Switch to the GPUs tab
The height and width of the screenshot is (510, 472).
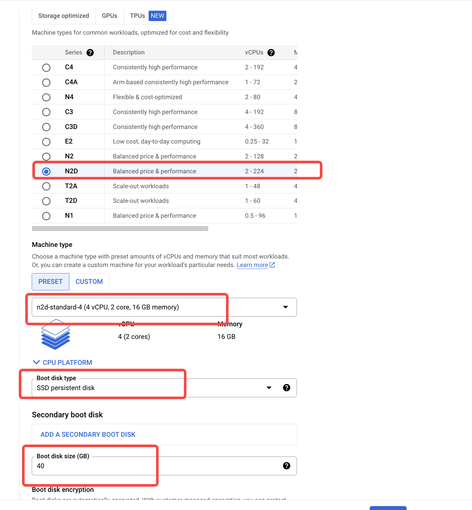point(109,16)
